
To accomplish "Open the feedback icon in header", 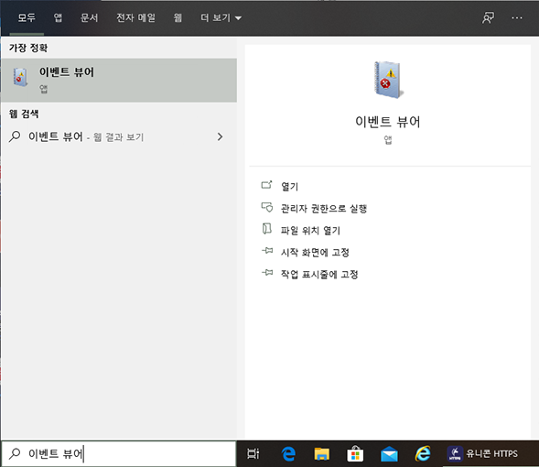I will coord(488,18).
